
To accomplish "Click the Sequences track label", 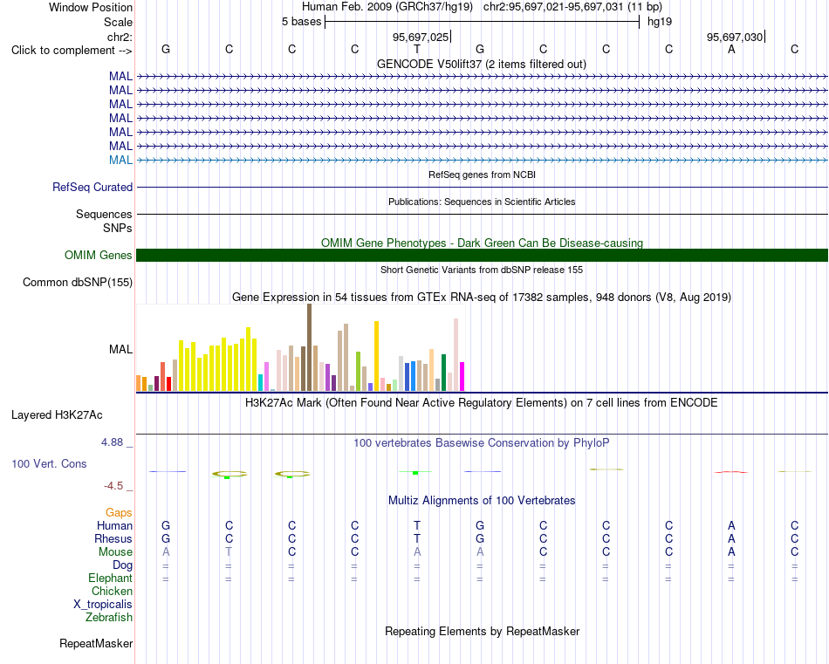I will click(x=104, y=214).
